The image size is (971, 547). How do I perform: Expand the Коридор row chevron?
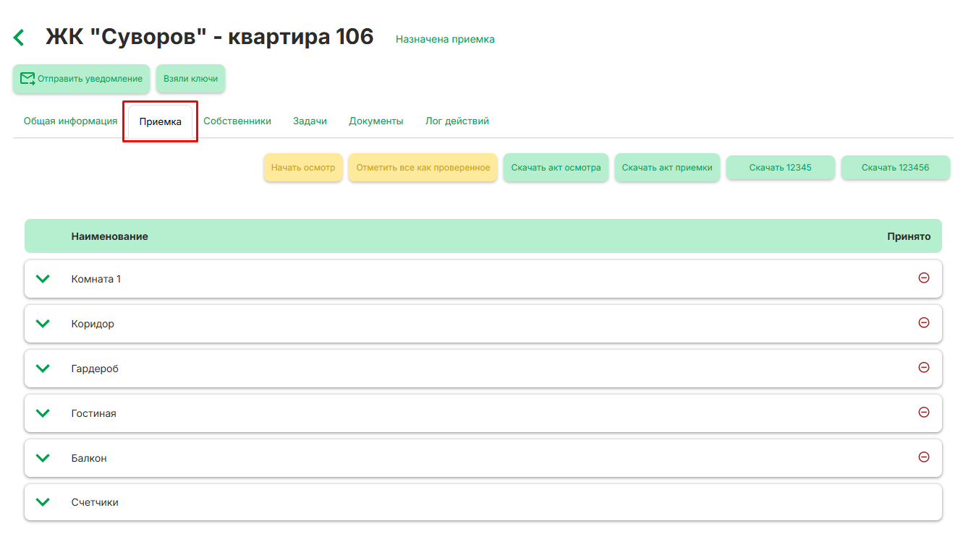coord(43,324)
